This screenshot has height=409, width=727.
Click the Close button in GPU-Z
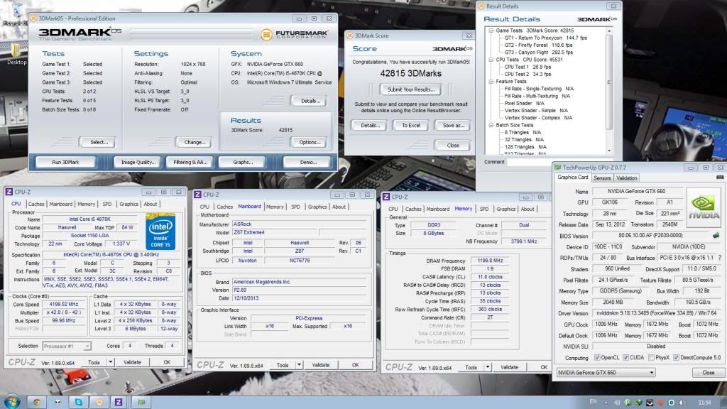[708, 372]
